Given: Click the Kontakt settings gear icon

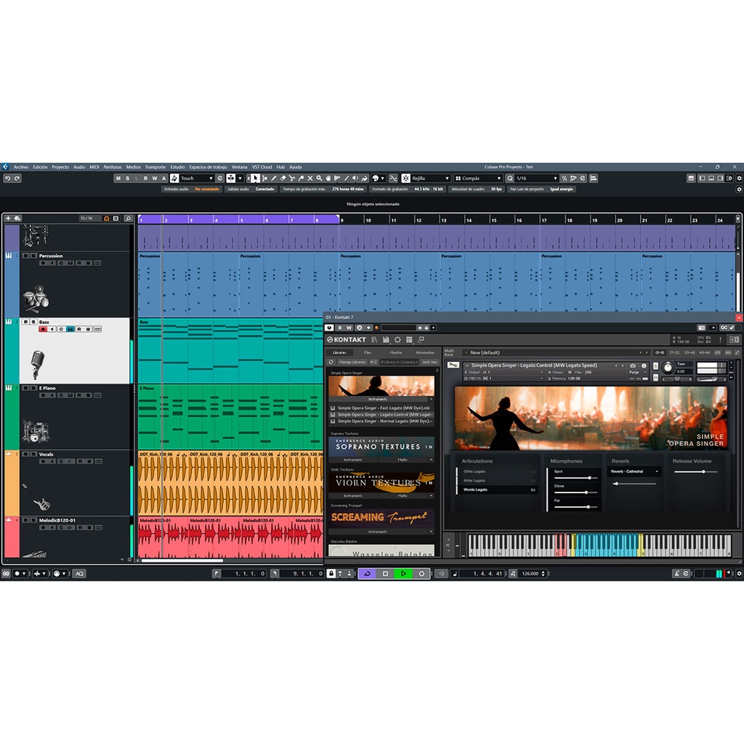Looking at the screenshot, I should 397,339.
